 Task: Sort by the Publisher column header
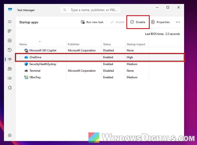[74, 44]
